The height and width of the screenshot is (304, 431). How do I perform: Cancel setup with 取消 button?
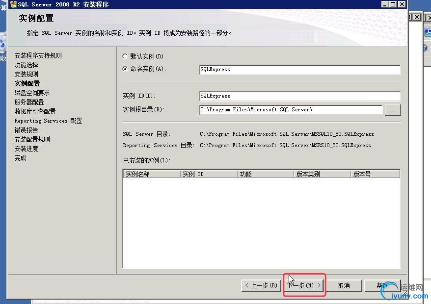click(344, 285)
